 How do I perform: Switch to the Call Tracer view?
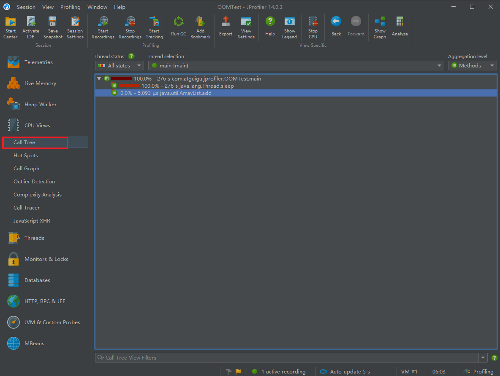27,207
